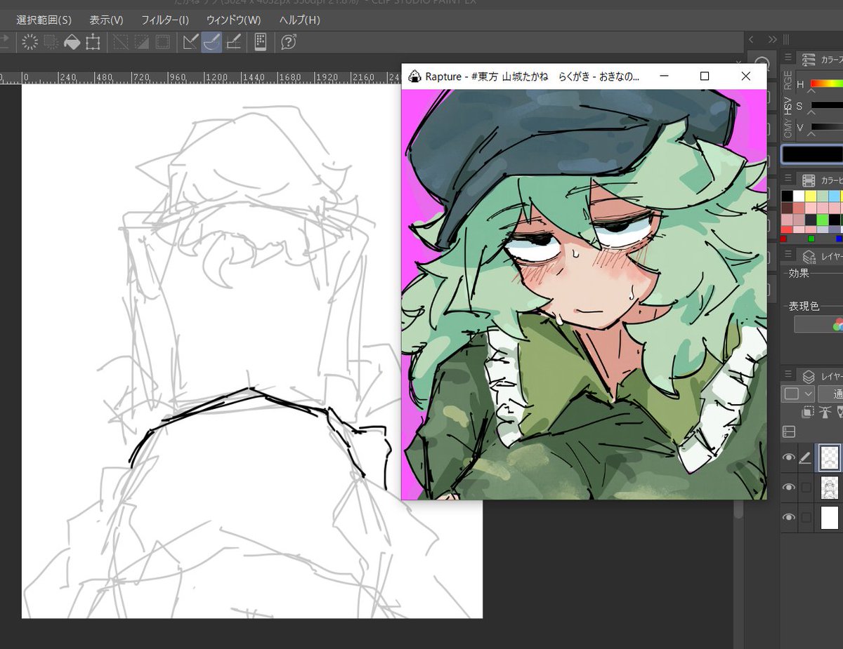Image resolution: width=843 pixels, height=649 pixels.
Task: Click the layer panel stack icon
Action: coord(808,377)
